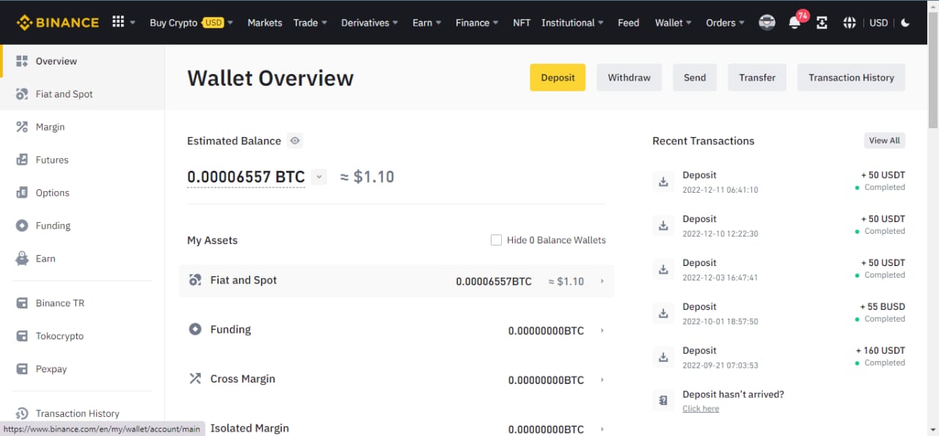
Task: Open the language globe icon
Action: 850,23
